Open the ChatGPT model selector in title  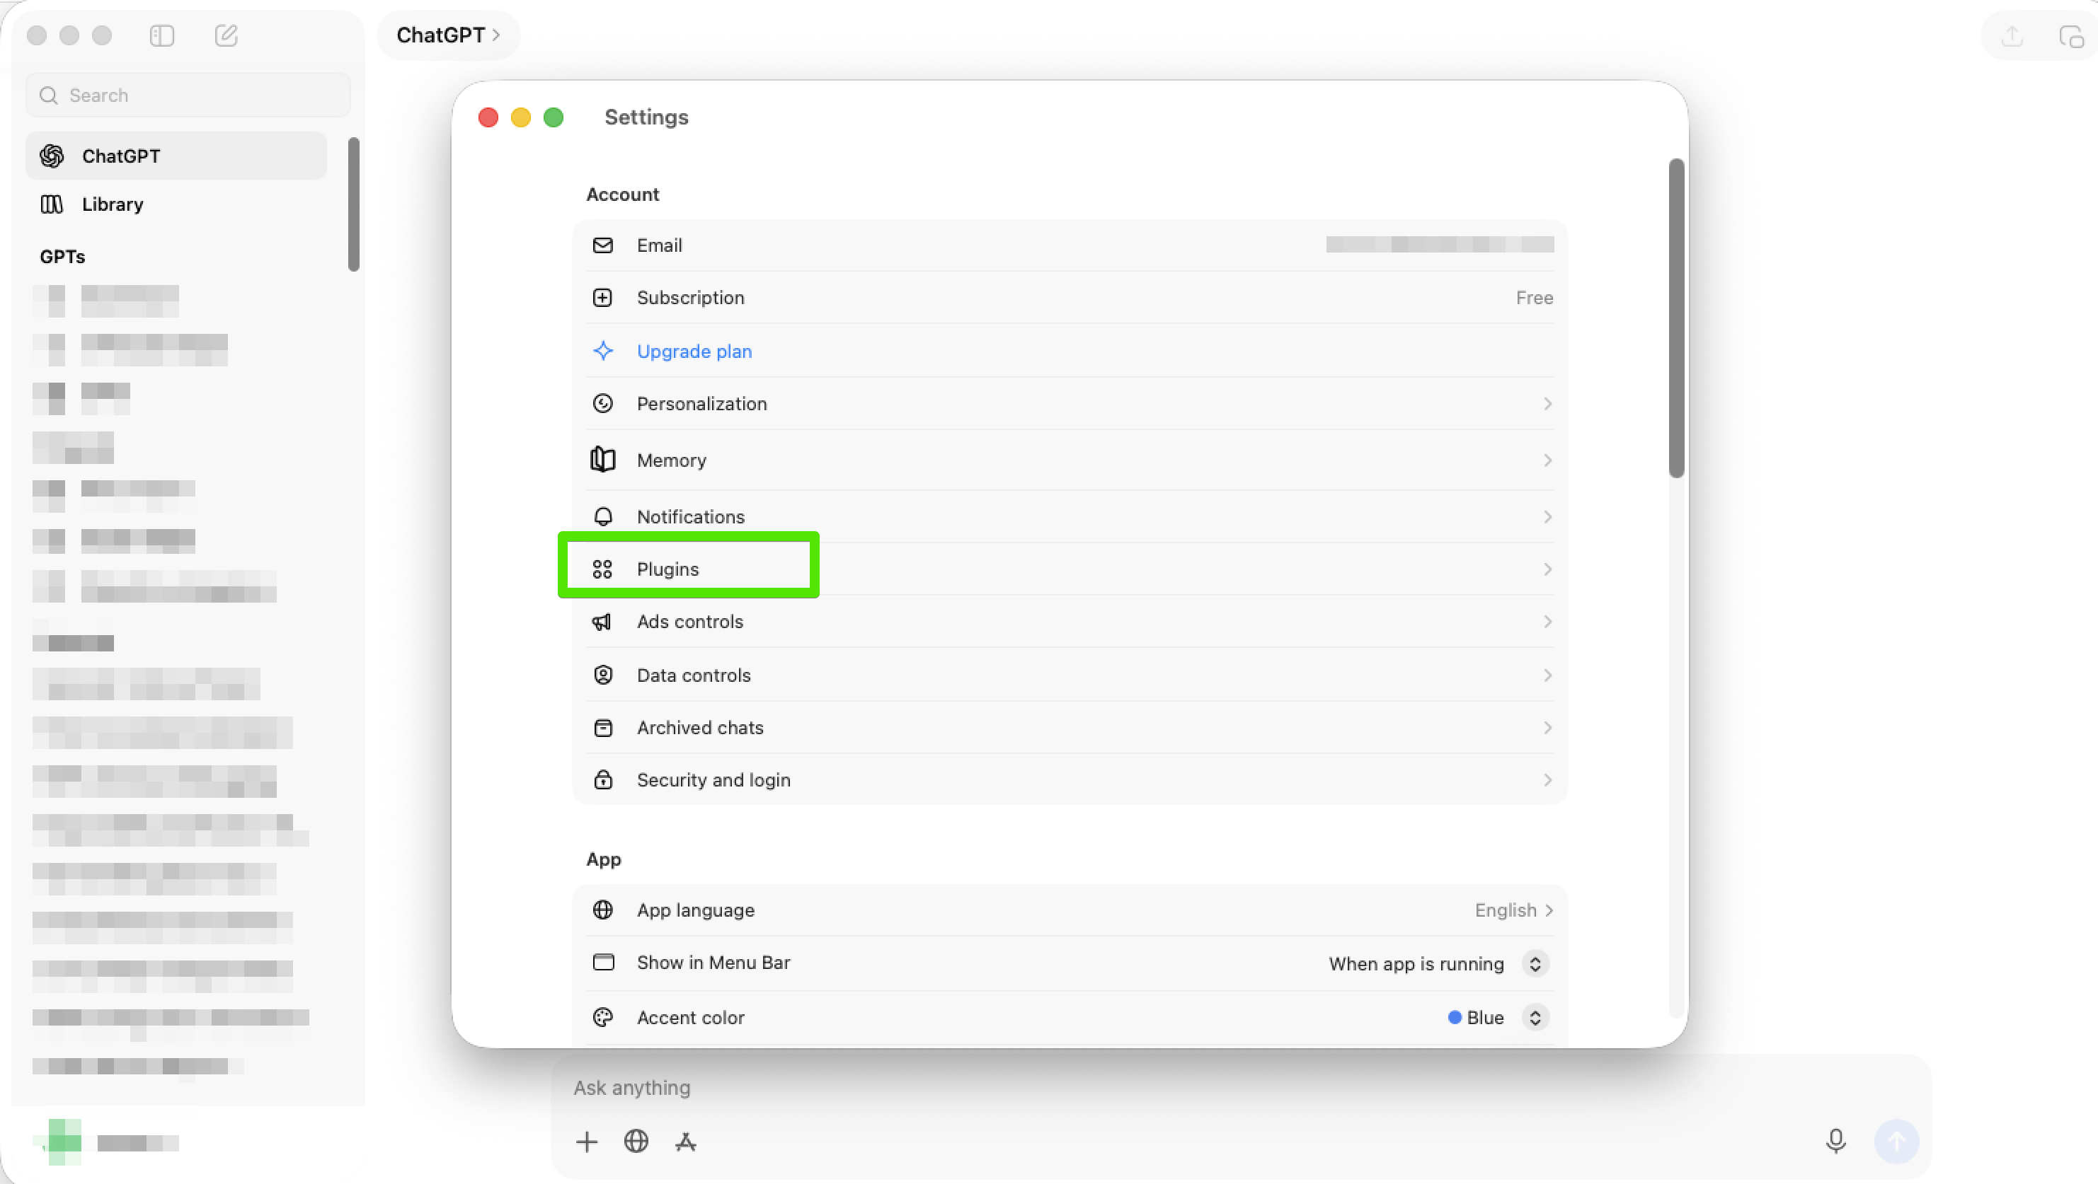(x=448, y=35)
